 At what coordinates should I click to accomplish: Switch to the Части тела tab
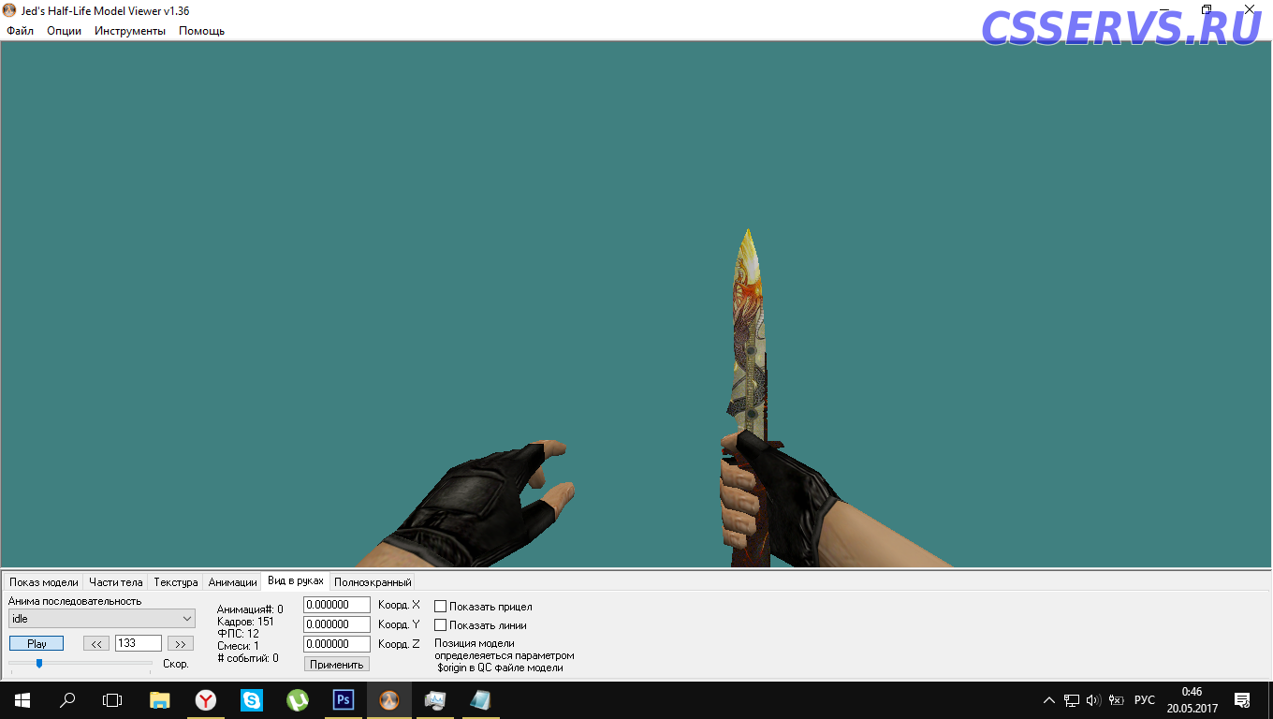(x=116, y=582)
